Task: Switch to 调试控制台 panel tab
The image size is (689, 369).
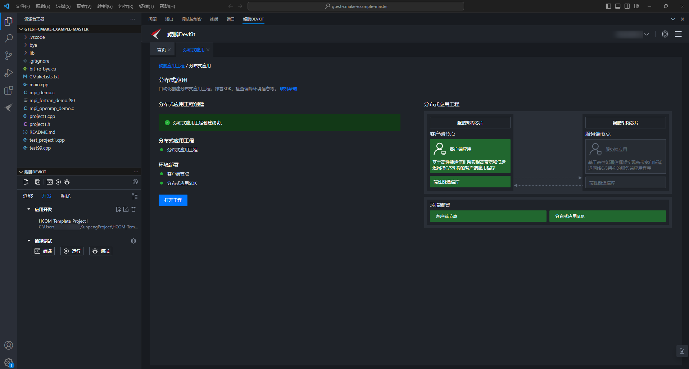Action: 191,19
